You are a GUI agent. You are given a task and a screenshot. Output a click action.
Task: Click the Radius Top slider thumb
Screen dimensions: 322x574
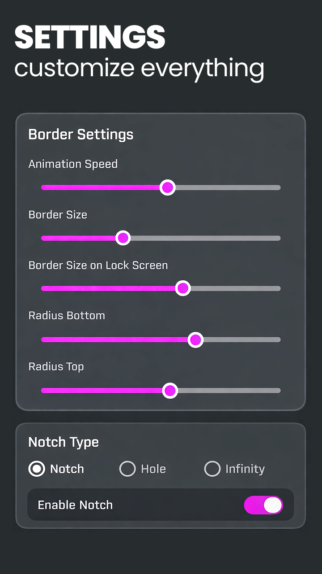click(169, 391)
